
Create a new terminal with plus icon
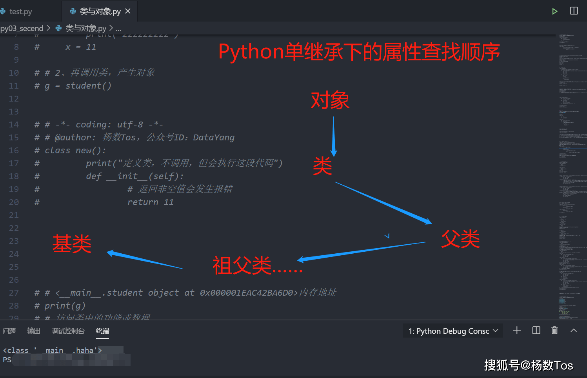point(517,331)
